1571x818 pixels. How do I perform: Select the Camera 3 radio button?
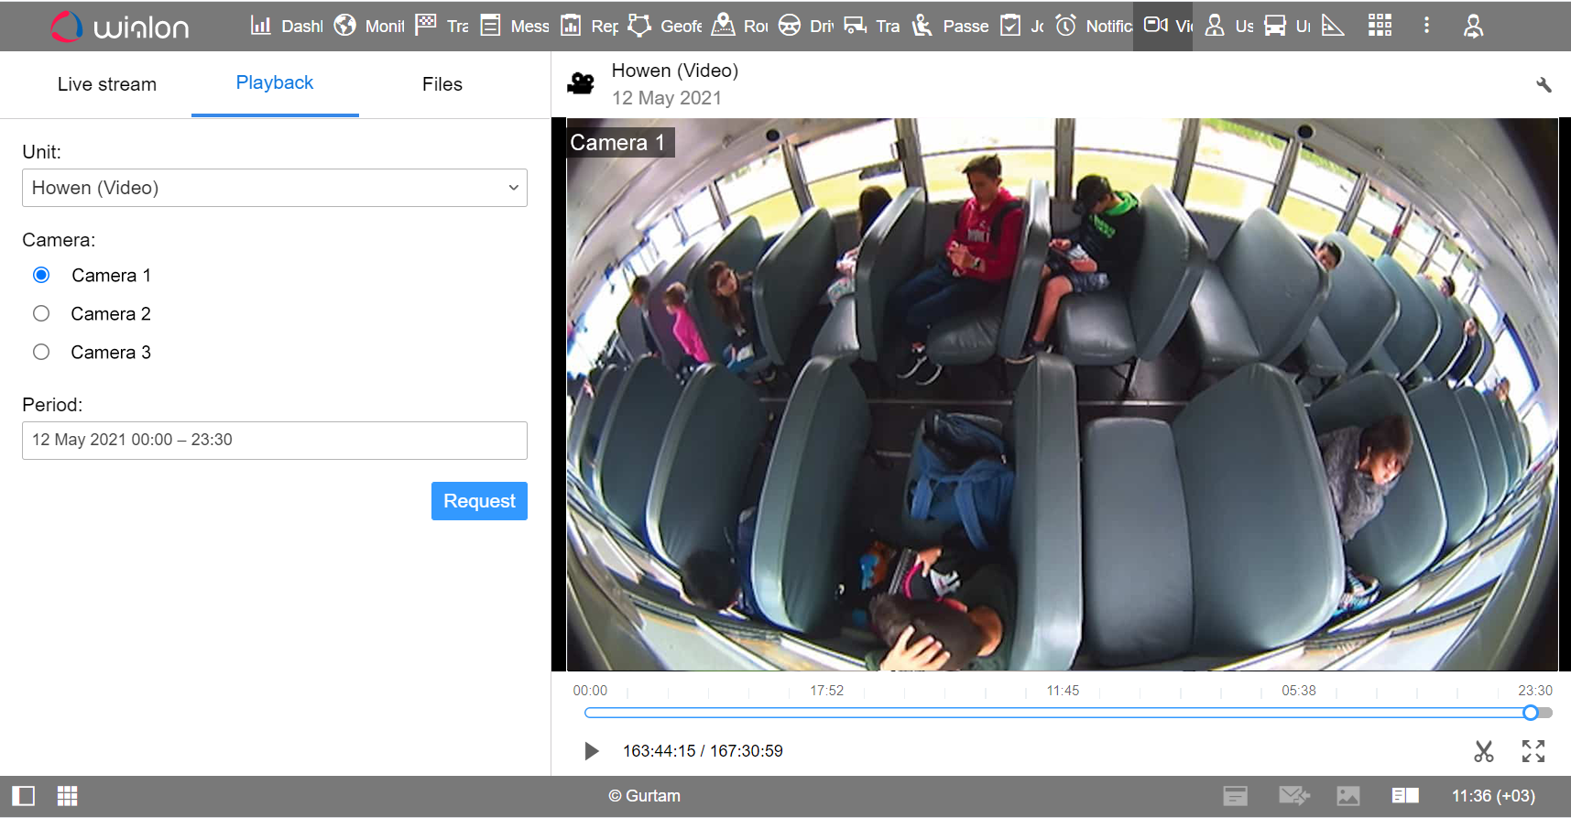click(x=41, y=352)
